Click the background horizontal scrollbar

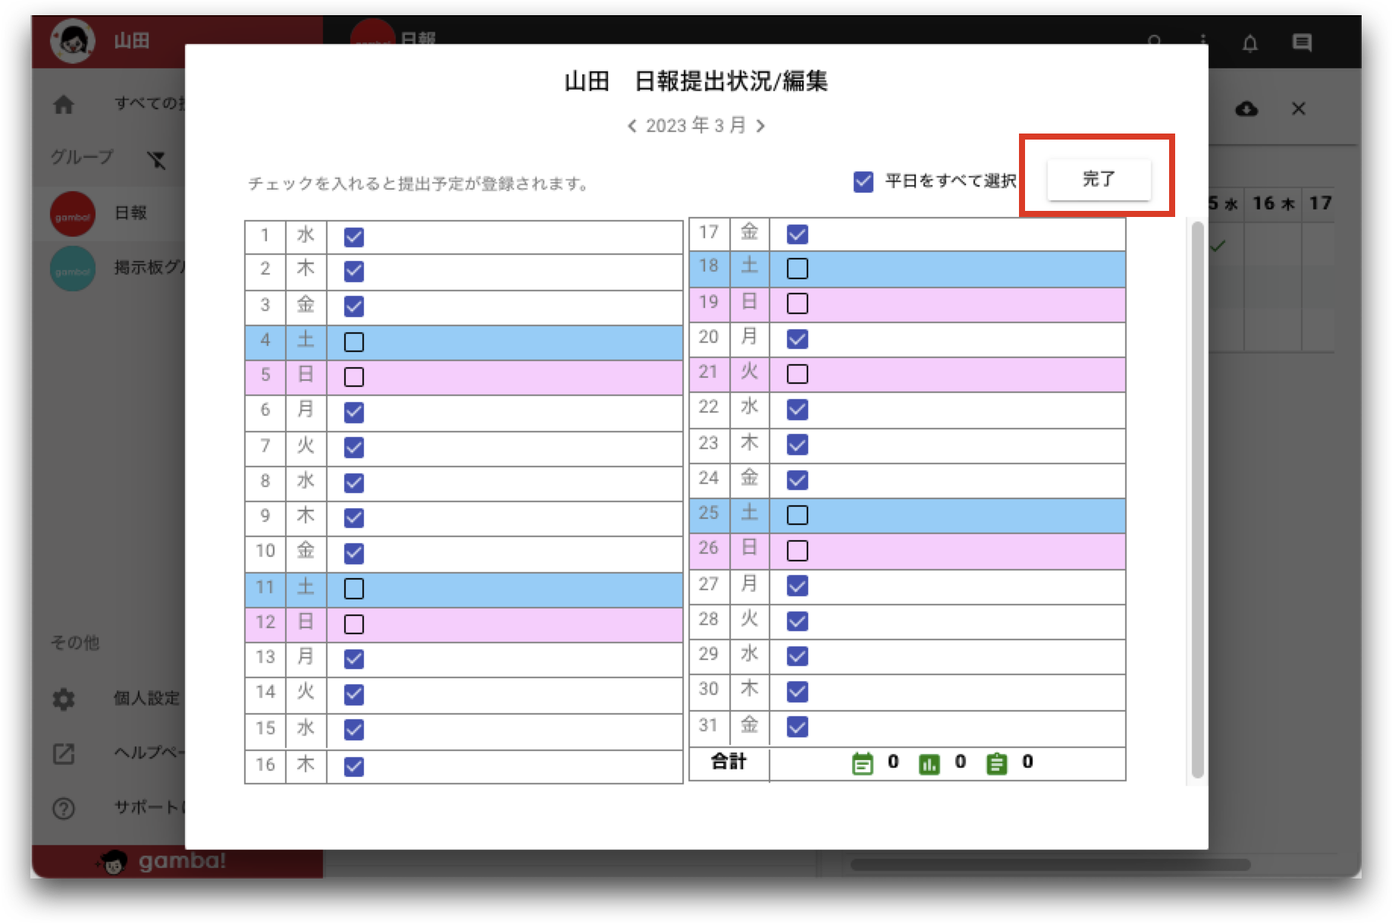tap(1050, 865)
